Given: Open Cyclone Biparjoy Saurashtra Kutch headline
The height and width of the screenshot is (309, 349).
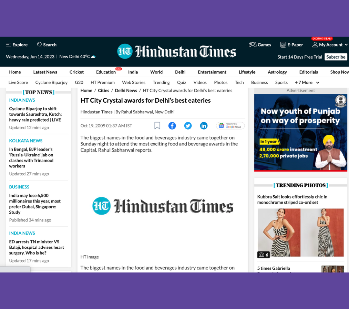Looking at the screenshot, I should point(35,114).
